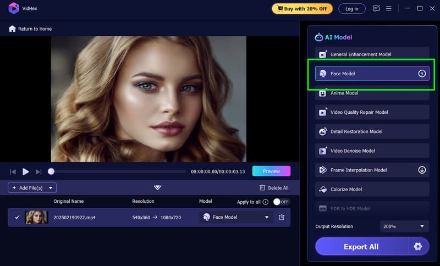Click the Detail Restoration Model icon
440x266 pixels.
(x=323, y=131)
